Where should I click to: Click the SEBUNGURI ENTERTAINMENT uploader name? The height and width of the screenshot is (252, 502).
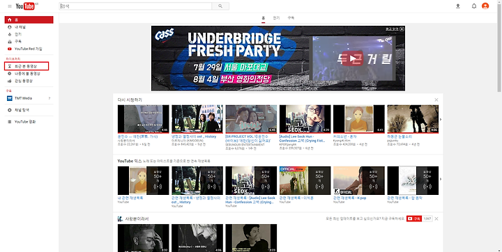tap(245, 145)
